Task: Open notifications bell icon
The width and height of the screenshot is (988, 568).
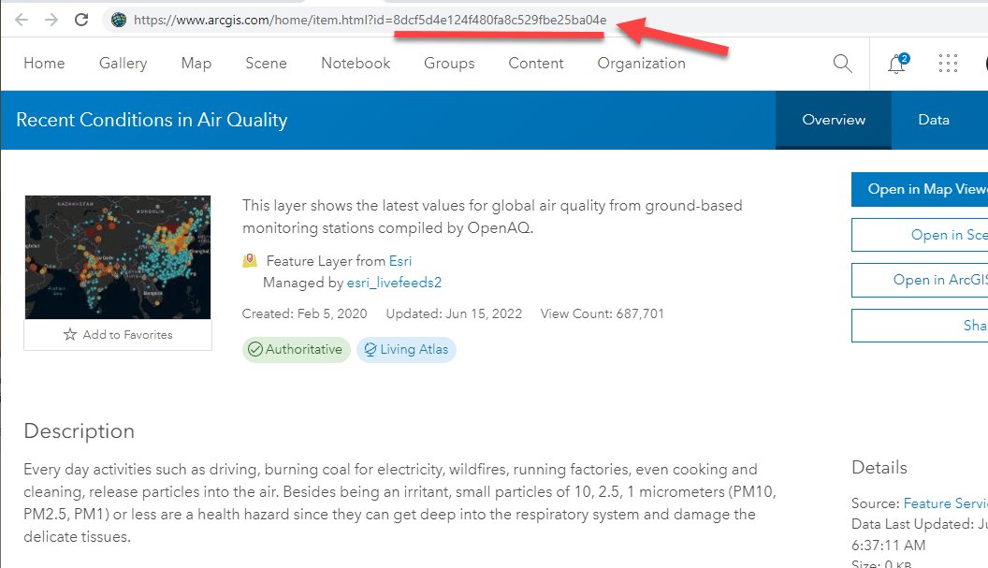Action: pyautogui.click(x=896, y=63)
